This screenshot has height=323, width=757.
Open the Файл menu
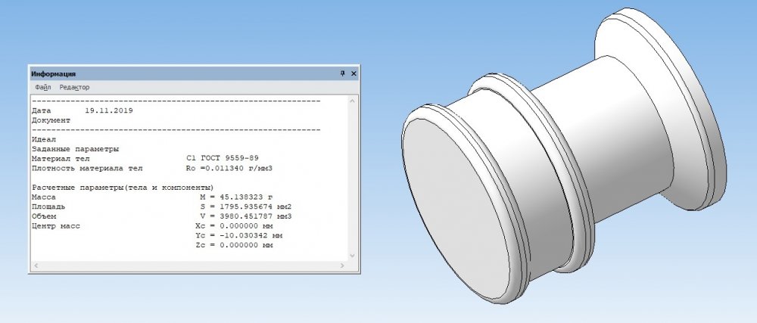(43, 88)
